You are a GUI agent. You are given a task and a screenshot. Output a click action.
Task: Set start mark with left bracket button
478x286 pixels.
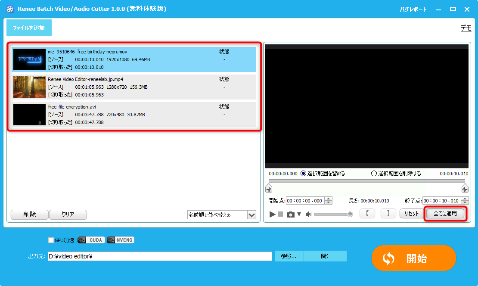point(367,214)
